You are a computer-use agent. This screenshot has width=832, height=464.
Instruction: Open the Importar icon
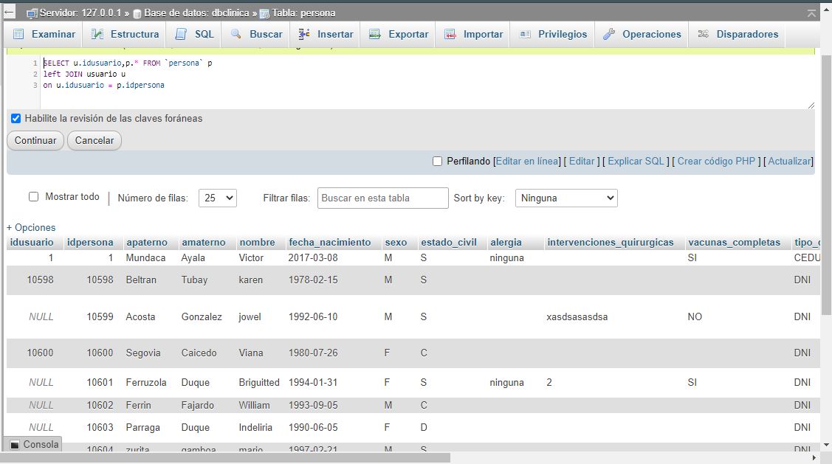click(450, 34)
